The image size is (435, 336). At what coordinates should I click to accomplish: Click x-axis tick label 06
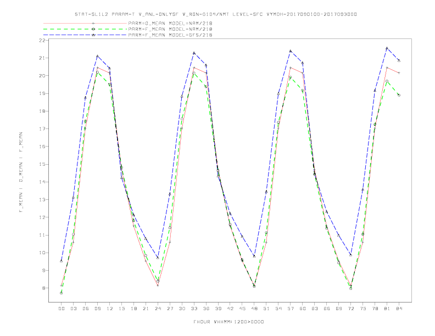pyautogui.click(x=86, y=309)
